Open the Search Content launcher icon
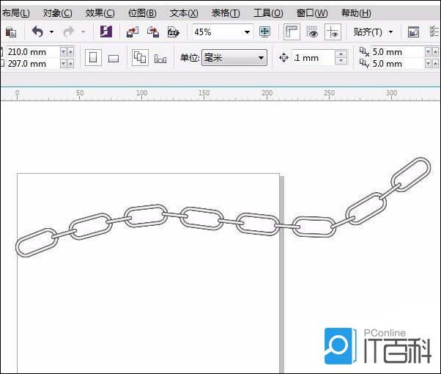This screenshot has width=441, height=374. pos(106,32)
